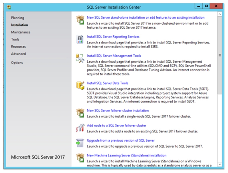The height and width of the screenshot is (173, 228).
Task: Click the Reporting Services report icon
Action: [x=80, y=39]
